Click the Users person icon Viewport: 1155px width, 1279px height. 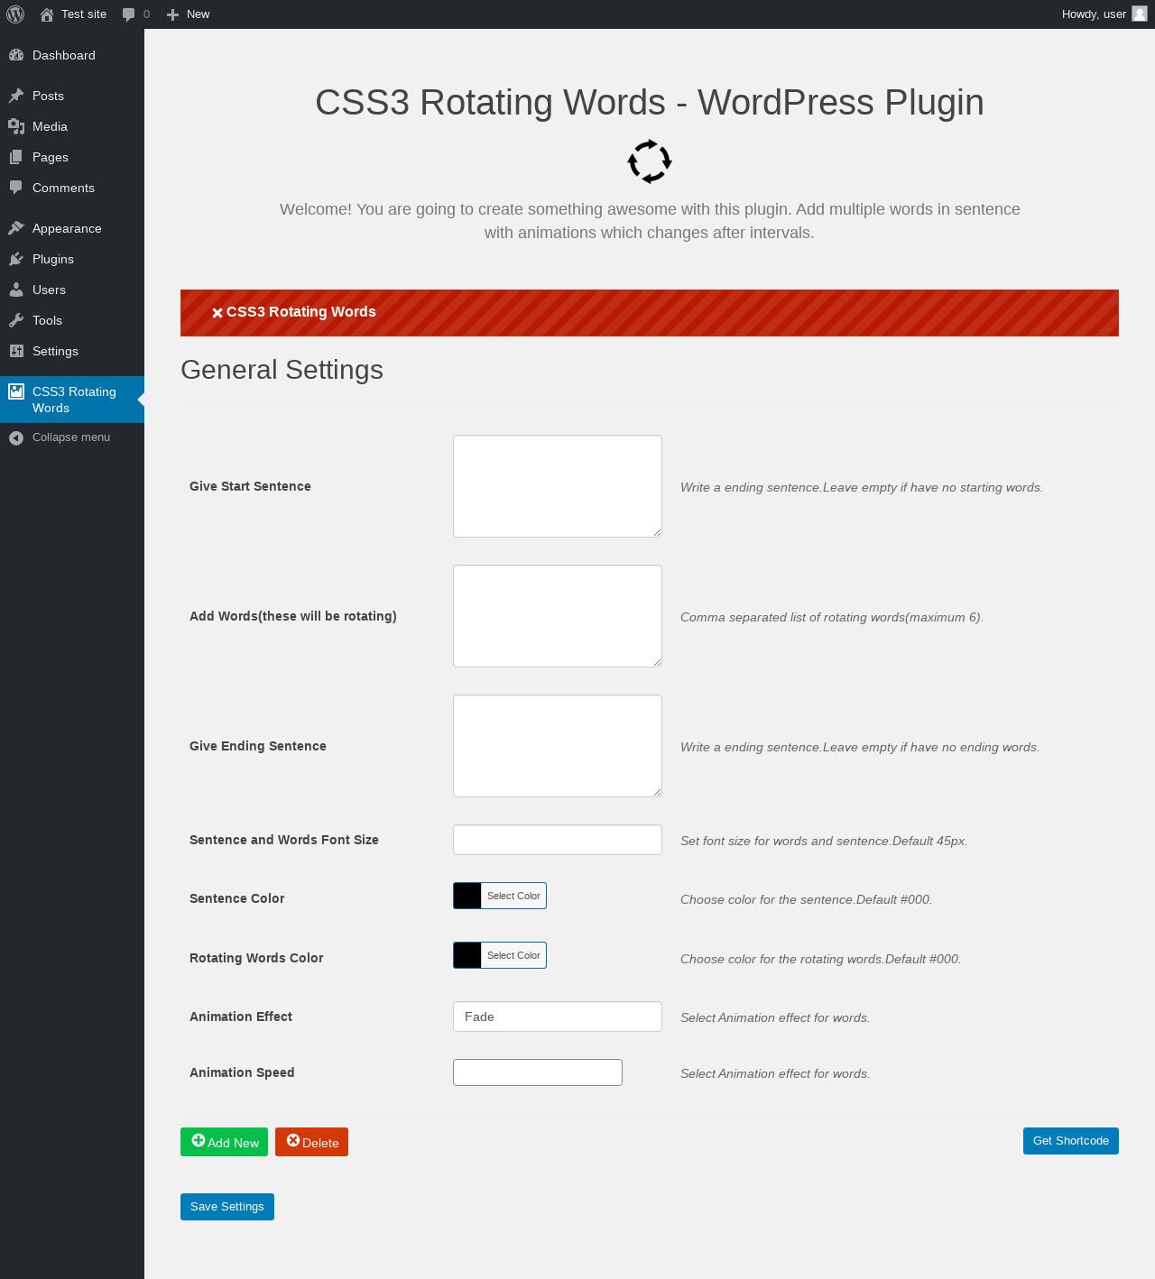[16, 290]
